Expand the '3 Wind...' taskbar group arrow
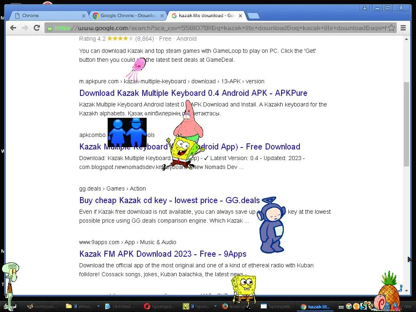 [98, 306]
